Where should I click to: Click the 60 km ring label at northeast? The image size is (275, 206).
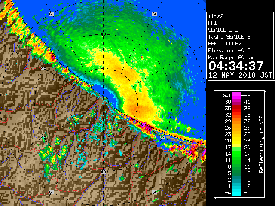[x=155, y=14]
